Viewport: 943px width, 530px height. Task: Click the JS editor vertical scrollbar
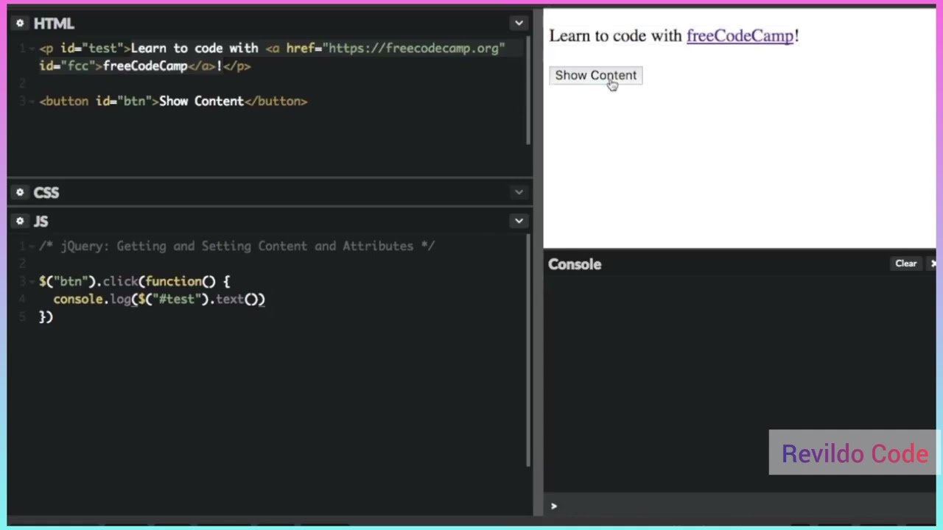coord(528,350)
